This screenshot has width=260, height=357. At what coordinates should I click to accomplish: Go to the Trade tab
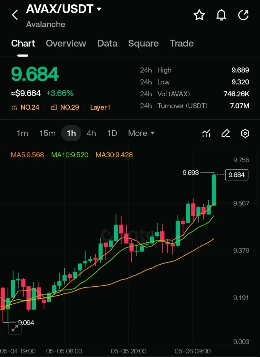(x=182, y=43)
